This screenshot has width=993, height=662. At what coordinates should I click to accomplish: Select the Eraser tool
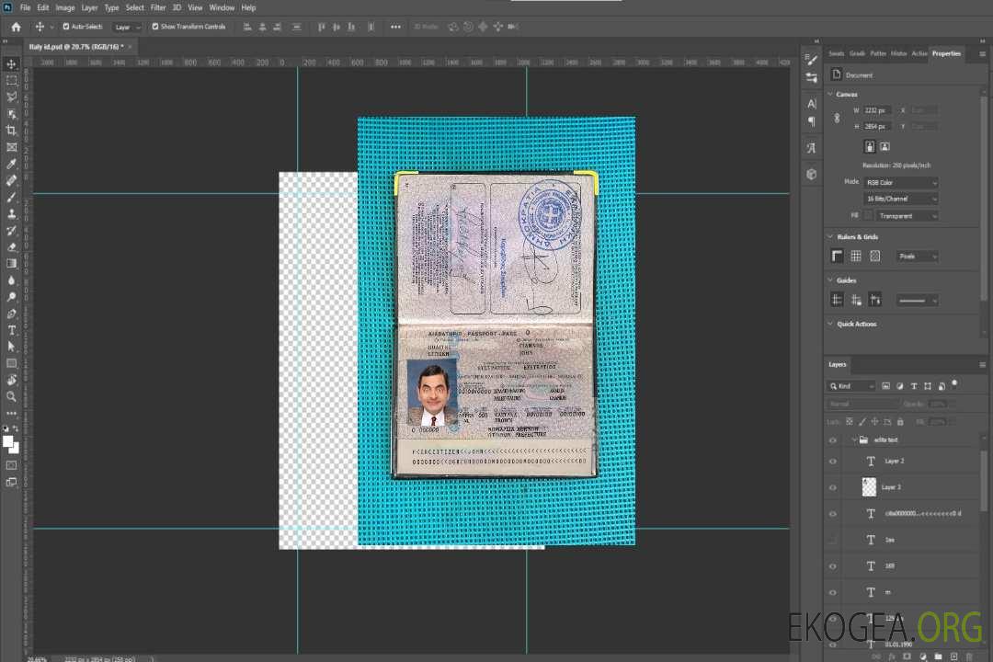coord(11,247)
